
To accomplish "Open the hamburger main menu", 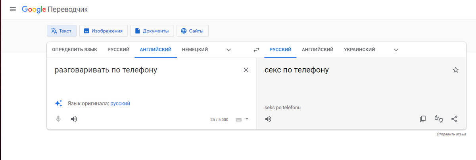I will click(12, 9).
